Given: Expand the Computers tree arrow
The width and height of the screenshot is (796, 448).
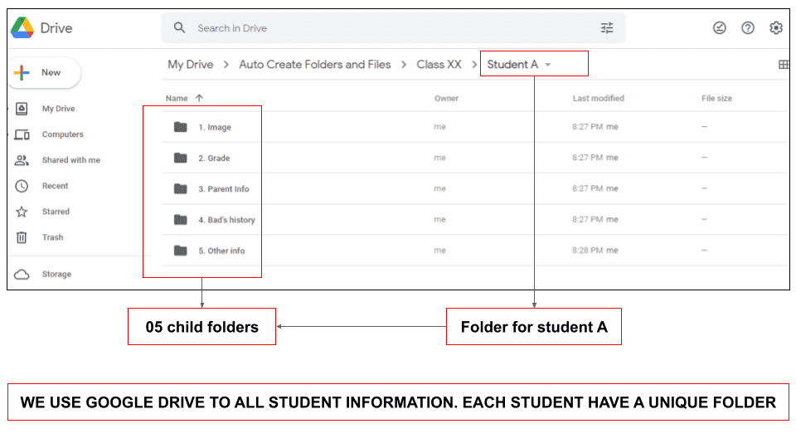Looking at the screenshot, I should click(9, 134).
